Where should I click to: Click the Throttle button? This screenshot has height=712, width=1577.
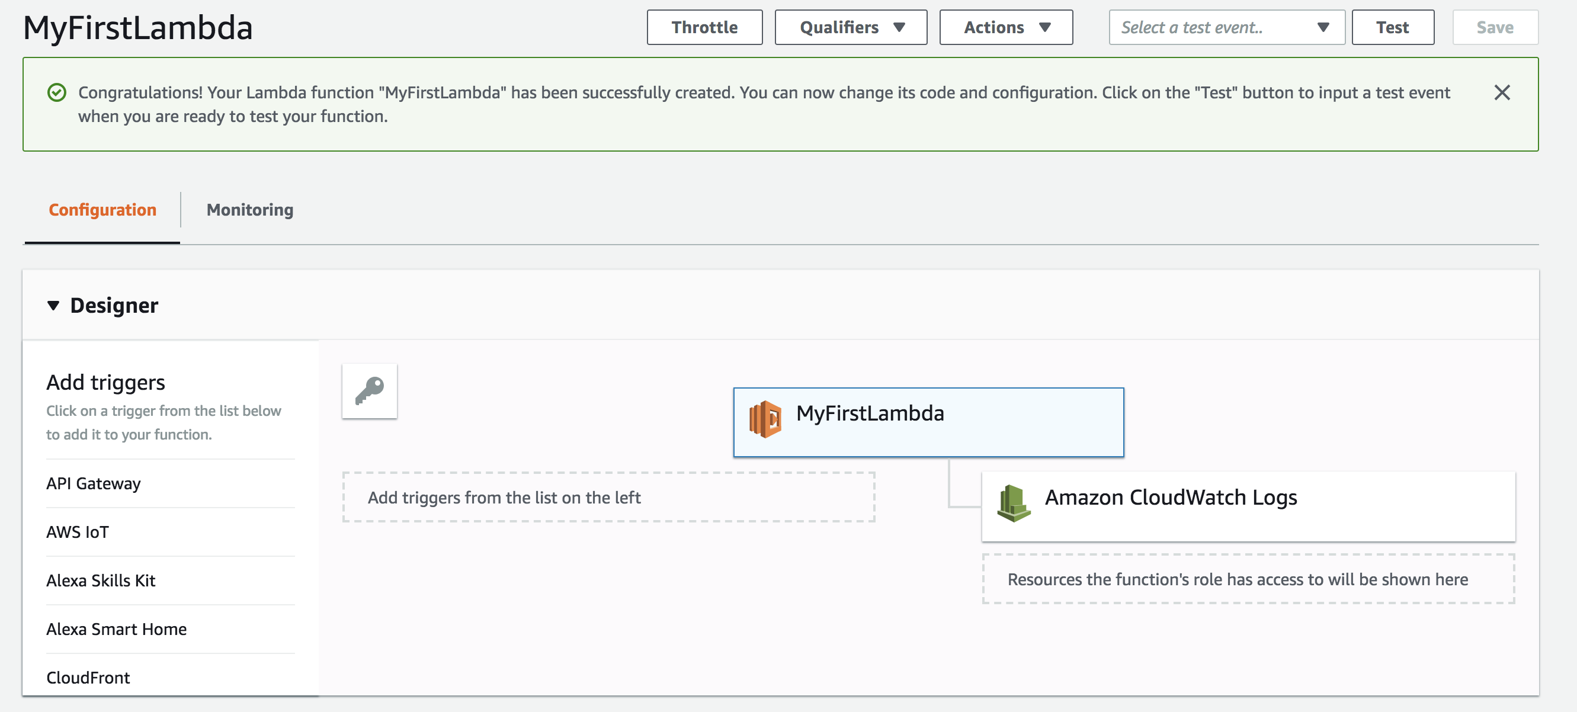click(x=705, y=26)
